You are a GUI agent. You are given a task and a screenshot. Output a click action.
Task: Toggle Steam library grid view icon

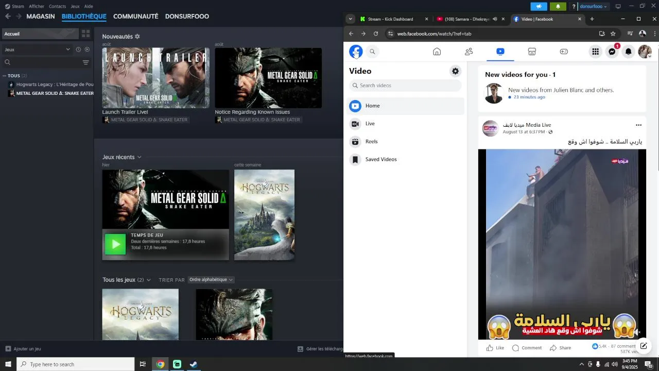click(85, 33)
